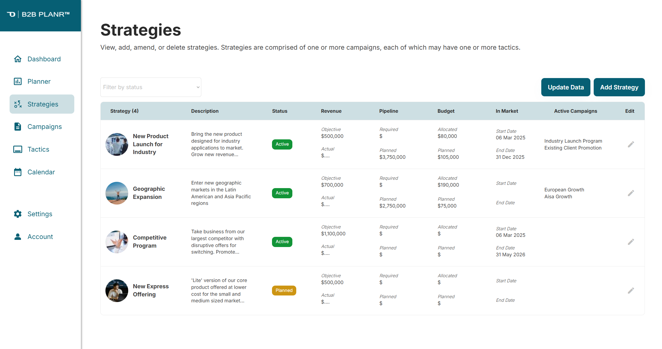The image size is (662, 349).
Task: Edit the Geographic Expansion strategy with the pencil
Action: point(631,193)
